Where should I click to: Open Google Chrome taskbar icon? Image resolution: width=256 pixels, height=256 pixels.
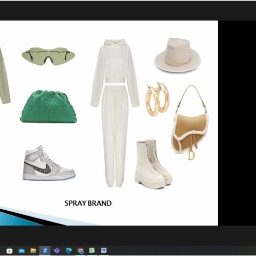[x=81, y=251]
